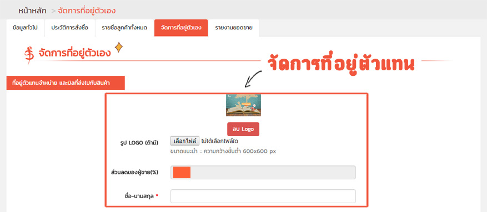
Task: Select the จัดการที่อยู่ตัวเอง tab
Action: pos(181,28)
